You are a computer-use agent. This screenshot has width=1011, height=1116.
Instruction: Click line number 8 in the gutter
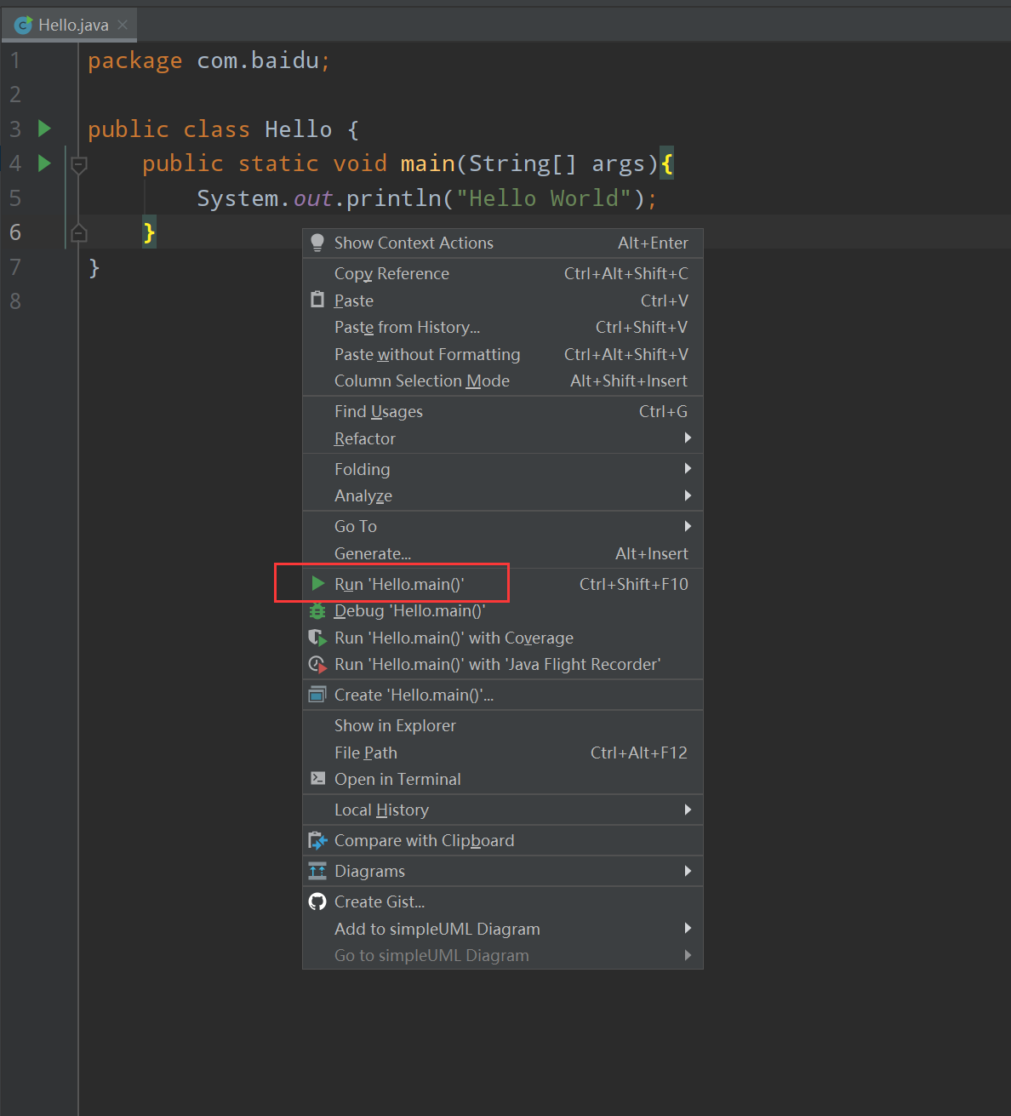[15, 300]
